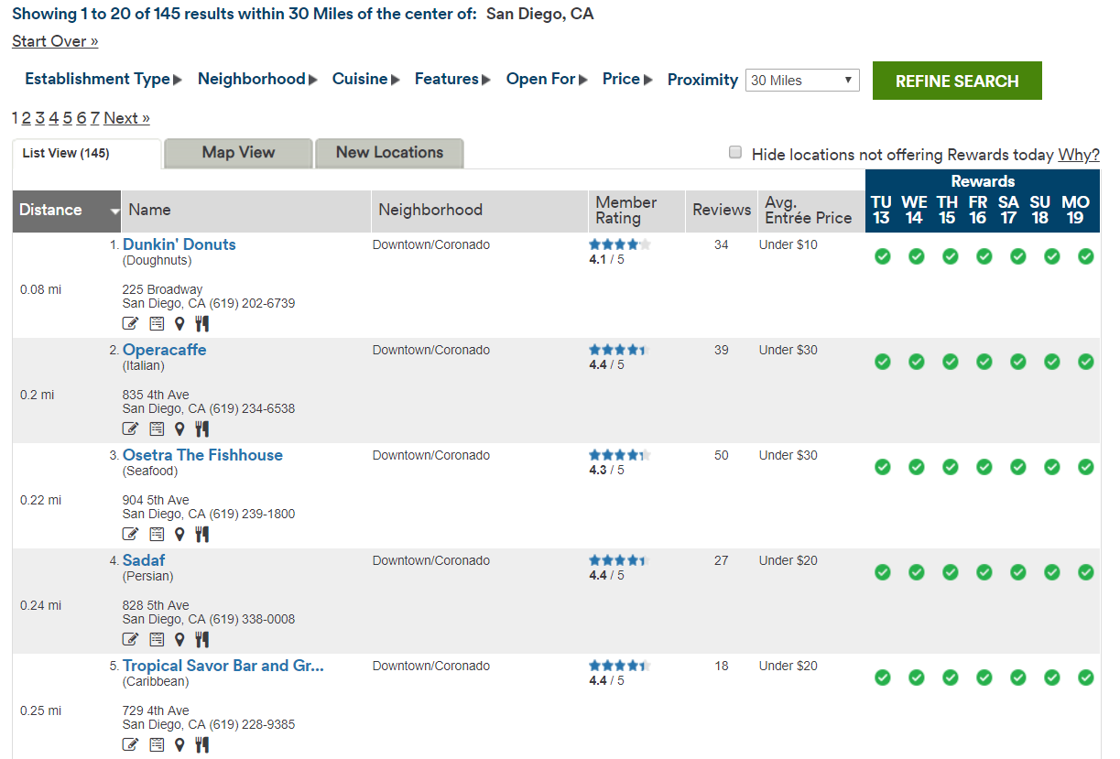1120x759 pixels.
Task: Open Tropical Savor Bar details sheet icon
Action: pyautogui.click(x=157, y=744)
